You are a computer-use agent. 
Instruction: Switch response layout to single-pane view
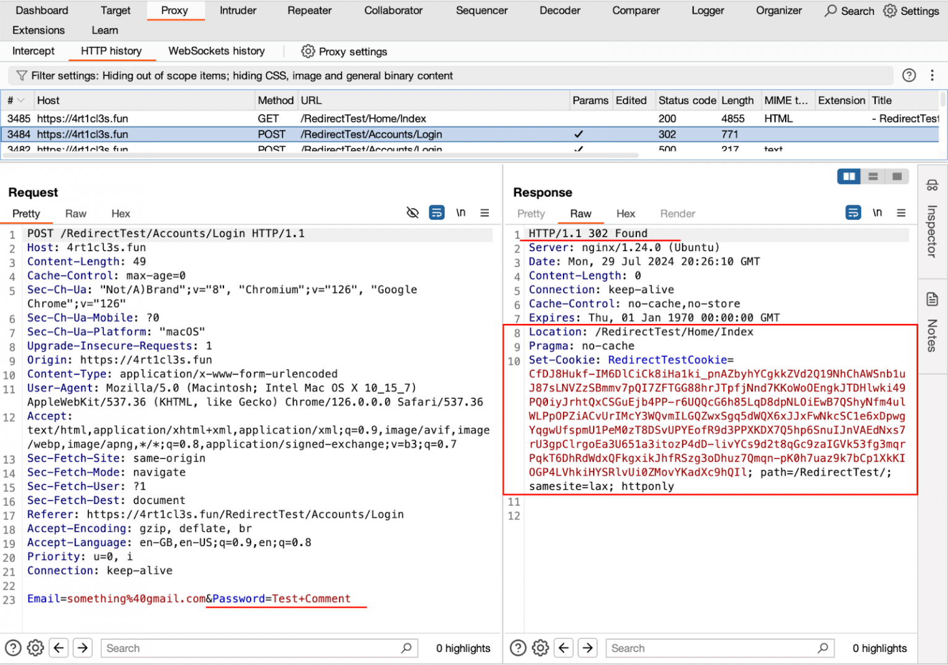coord(897,176)
